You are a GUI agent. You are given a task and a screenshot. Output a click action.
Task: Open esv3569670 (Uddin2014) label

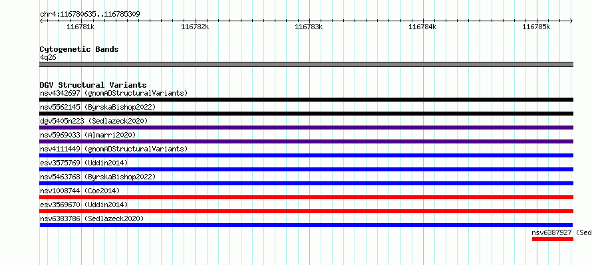pyautogui.click(x=84, y=205)
